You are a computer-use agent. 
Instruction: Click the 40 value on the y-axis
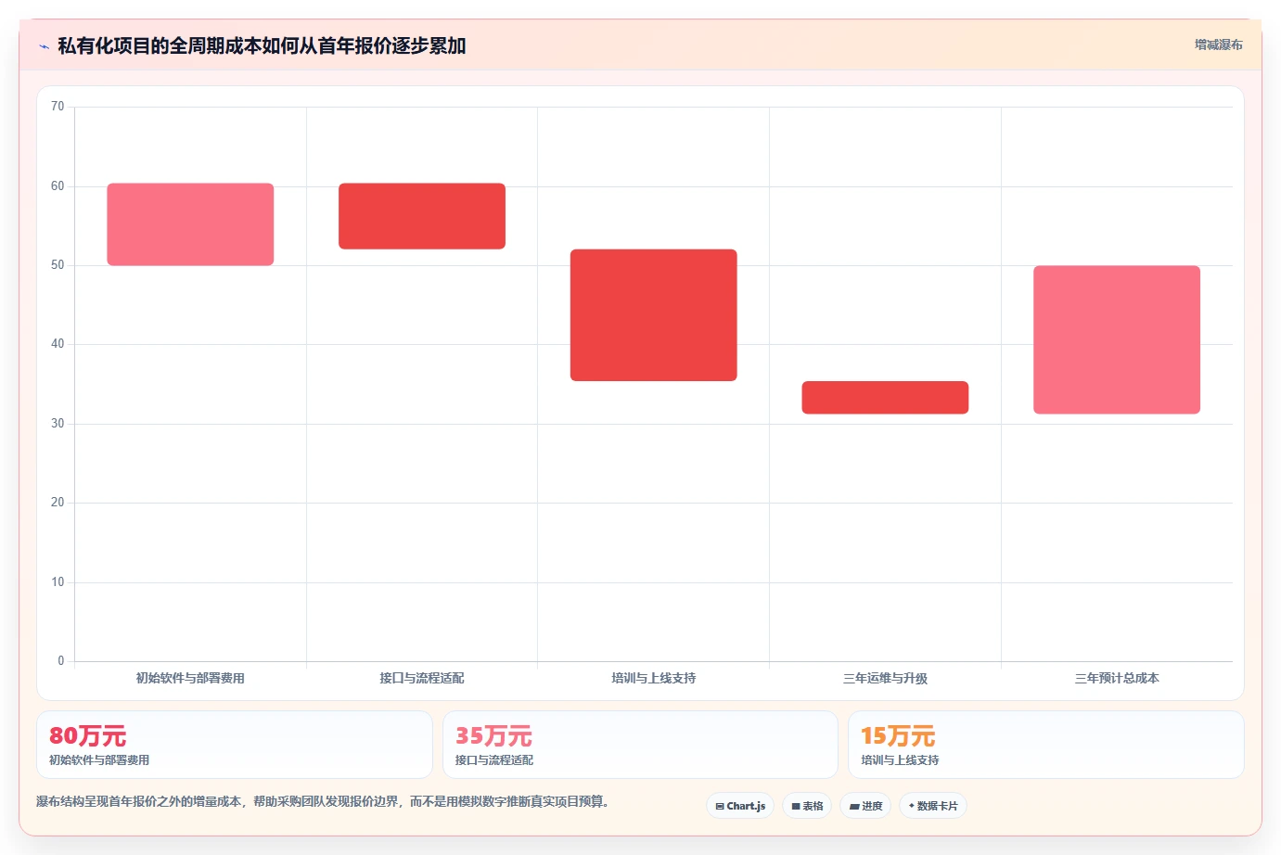(58, 344)
